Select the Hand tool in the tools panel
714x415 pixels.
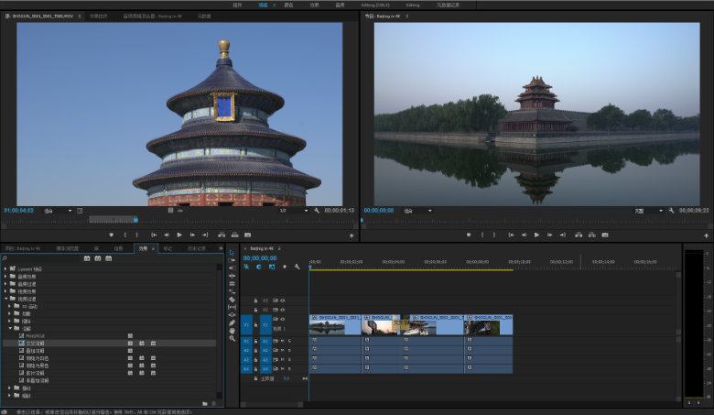[232, 331]
